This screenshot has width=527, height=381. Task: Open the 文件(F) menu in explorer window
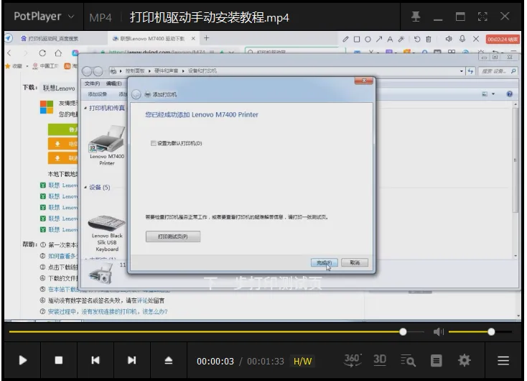click(x=92, y=83)
